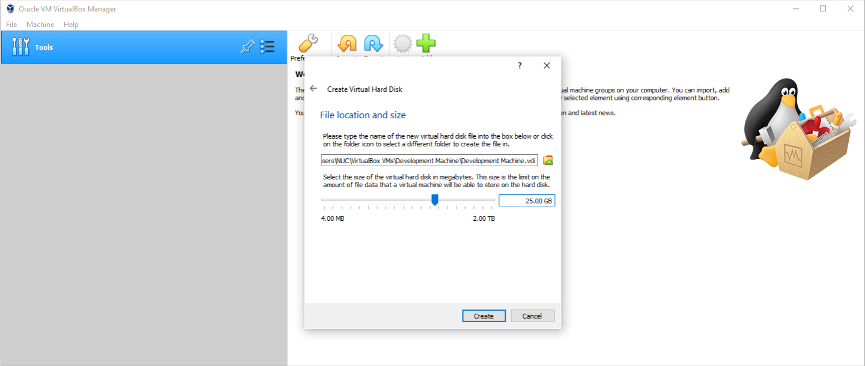
Task: Close the Create Virtual Hard Disk dialog
Action: click(547, 66)
